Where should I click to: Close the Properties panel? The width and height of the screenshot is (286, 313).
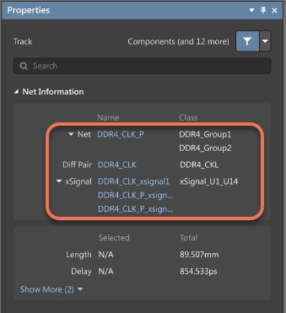(x=275, y=10)
